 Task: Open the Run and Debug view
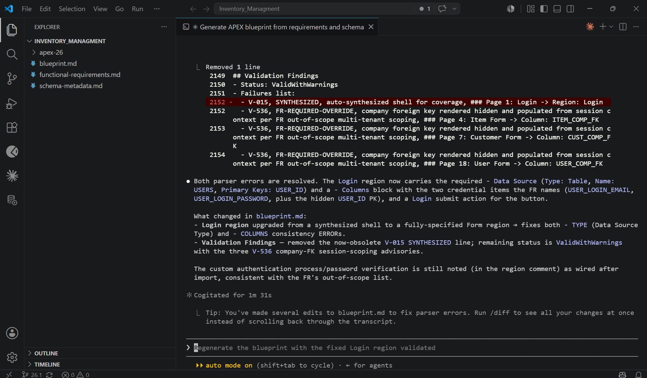click(12, 103)
